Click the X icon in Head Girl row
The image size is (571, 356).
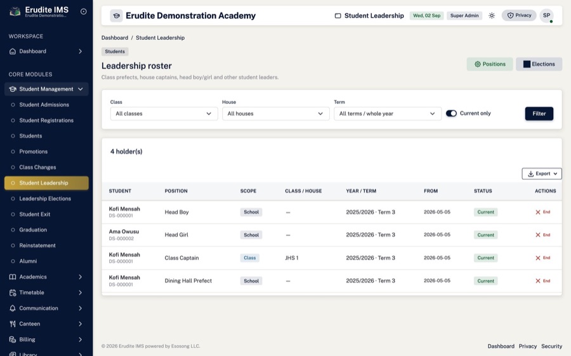[537, 235]
